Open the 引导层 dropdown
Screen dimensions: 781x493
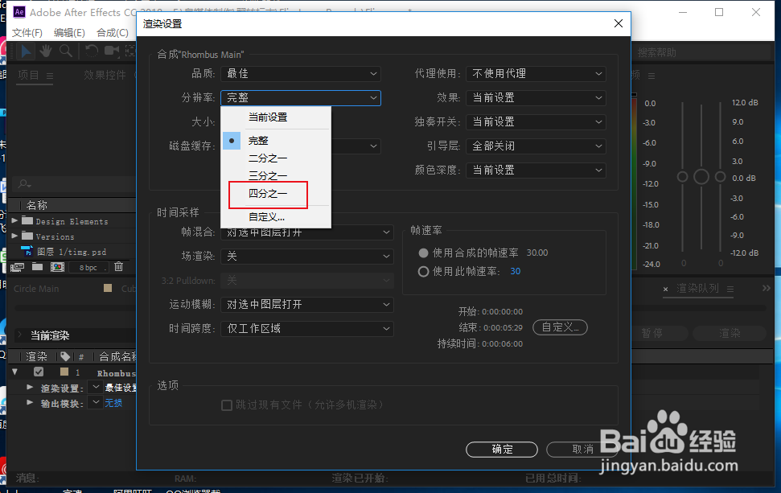click(536, 146)
